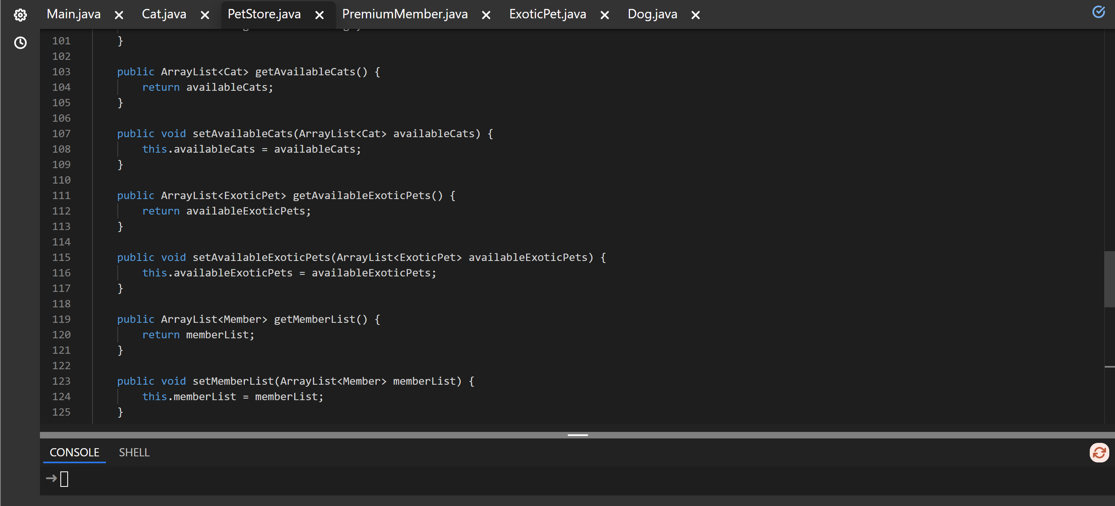Close the Main.java tab

119,15
